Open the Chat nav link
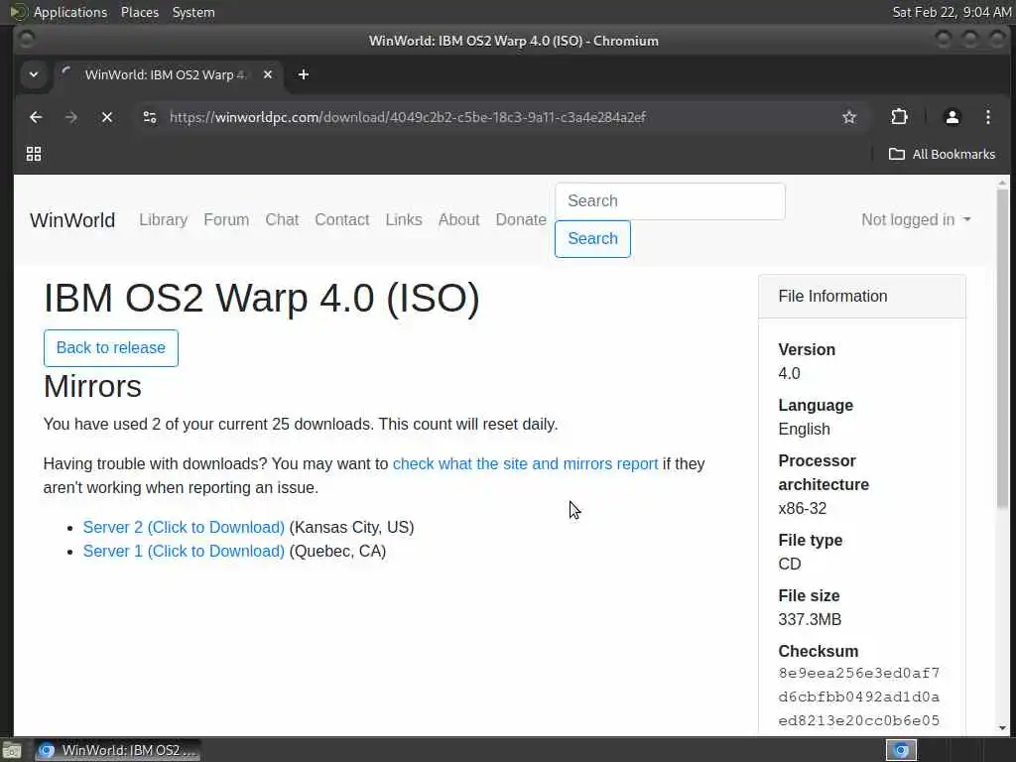Viewport: 1016px width, 762px height. pyautogui.click(x=282, y=219)
